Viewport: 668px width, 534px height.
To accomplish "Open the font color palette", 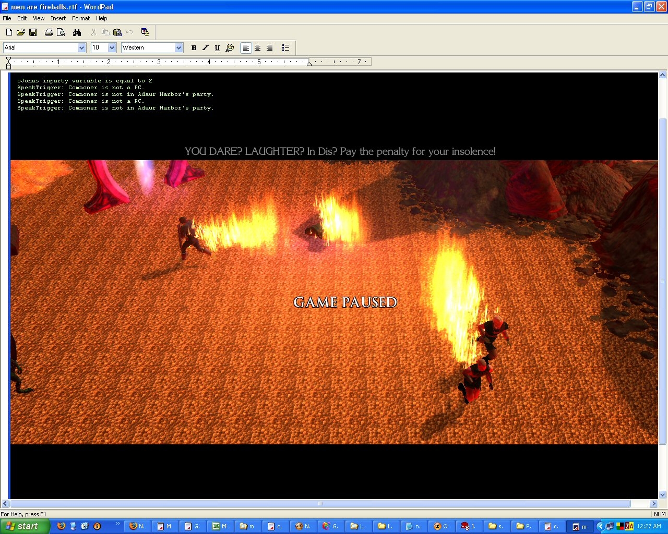I will (x=230, y=47).
